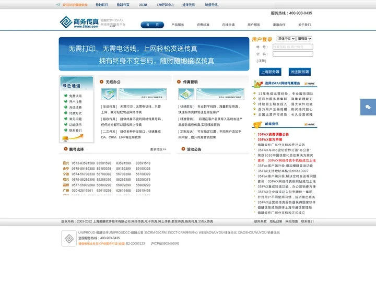376x282 pixels.
Task: Click the 使用条款 footer link
Action: tap(260, 221)
